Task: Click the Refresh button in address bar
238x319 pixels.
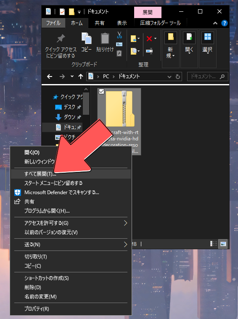Action: tap(178, 76)
